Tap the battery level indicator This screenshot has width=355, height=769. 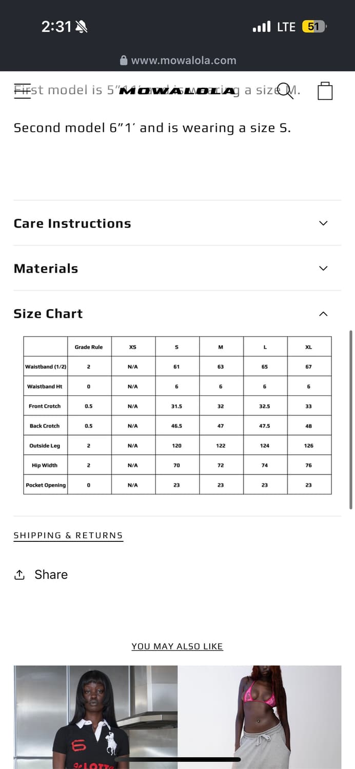[x=314, y=27]
